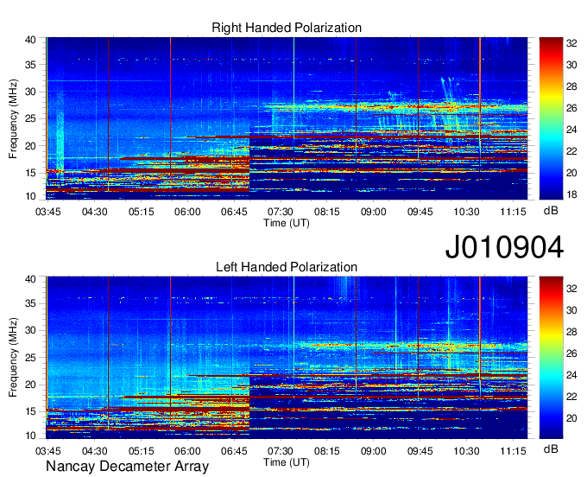Click "Frequency (MHz)" axis label of Left Handed plot
This screenshot has width=587, height=477.
point(13,358)
